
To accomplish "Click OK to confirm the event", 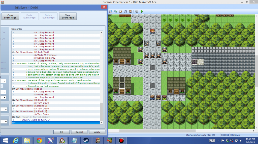I will (x=61, y=132).
